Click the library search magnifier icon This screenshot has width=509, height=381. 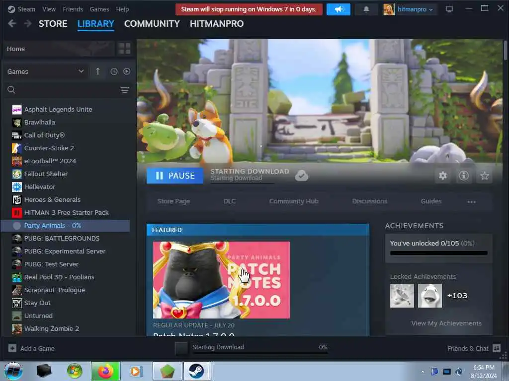click(11, 90)
